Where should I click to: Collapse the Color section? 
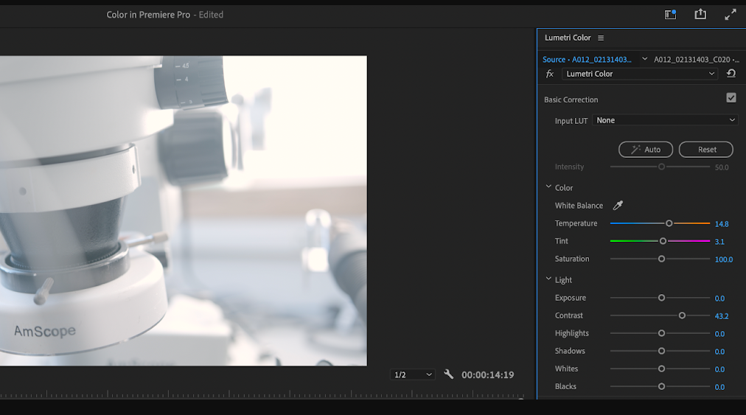click(x=548, y=187)
